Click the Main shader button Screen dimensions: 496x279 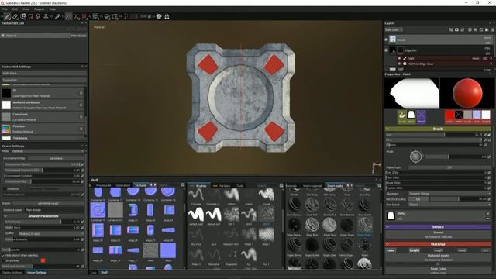click(78, 36)
